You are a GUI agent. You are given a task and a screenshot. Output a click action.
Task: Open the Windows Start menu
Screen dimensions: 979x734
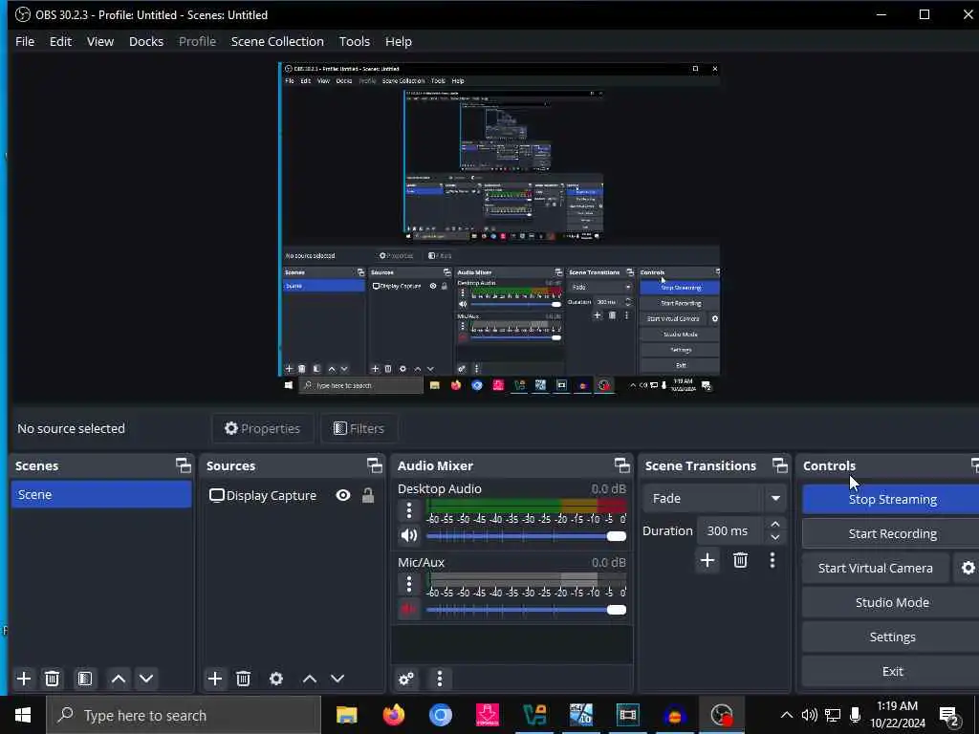point(23,715)
